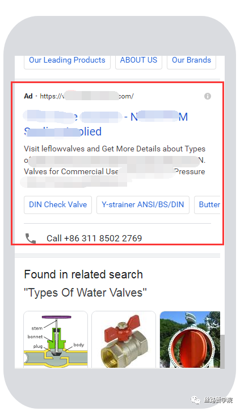Screen dimensions: 240x411
Task: Click the DIN Check Valve chip
Action: click(58, 205)
